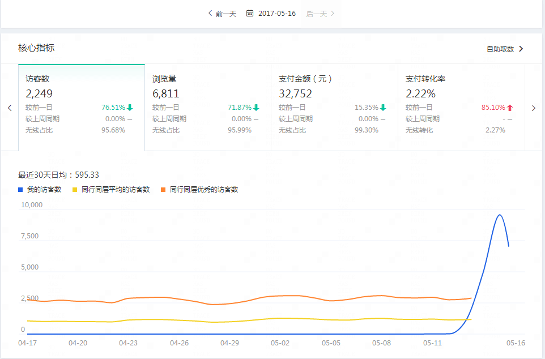545x359 pixels.
Task: Click the green down arrow beside 71.87%
Action: pyautogui.click(x=256, y=108)
